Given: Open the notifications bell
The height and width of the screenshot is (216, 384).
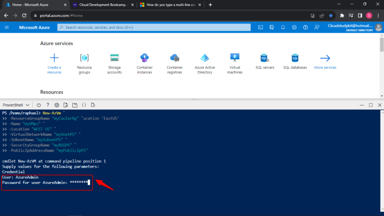Looking at the screenshot, I should point(283,27).
